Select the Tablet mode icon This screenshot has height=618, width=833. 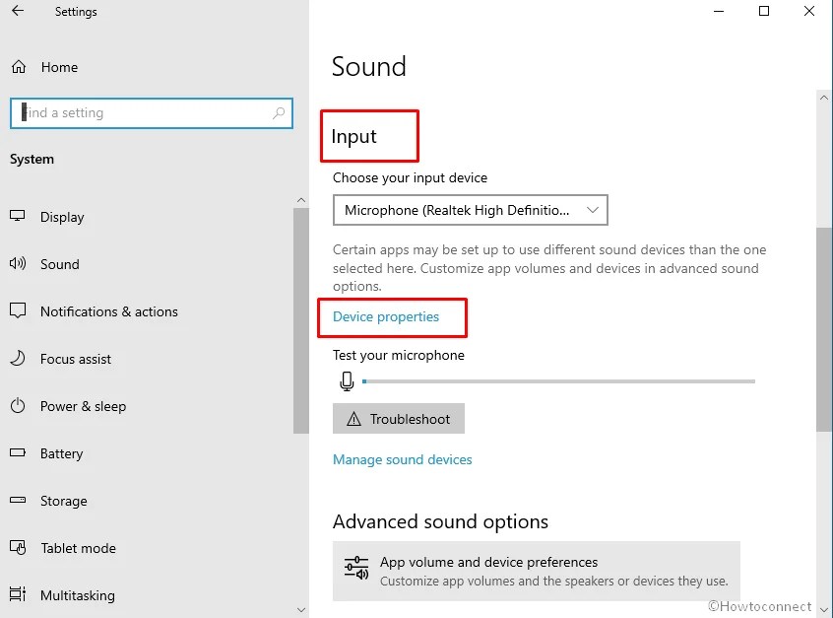(18, 548)
